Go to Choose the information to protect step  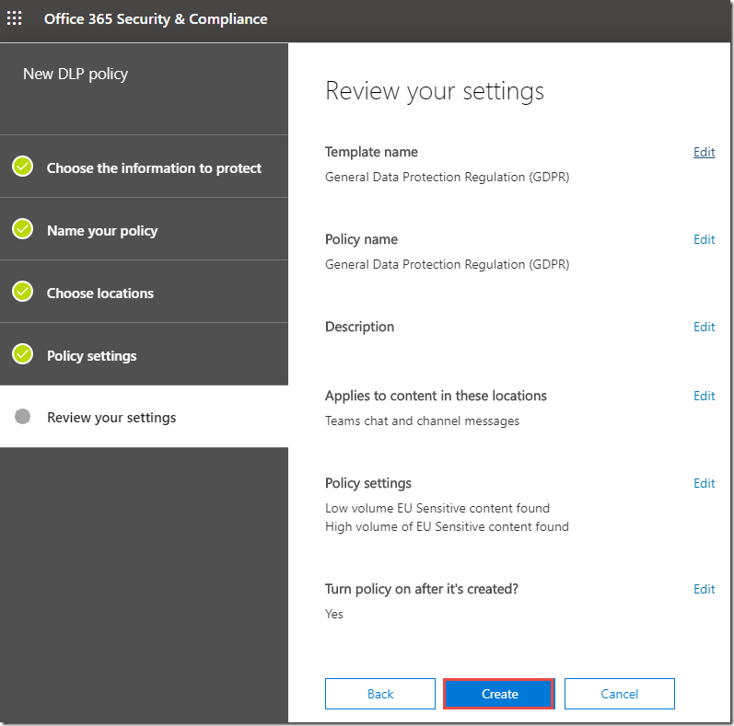(154, 168)
